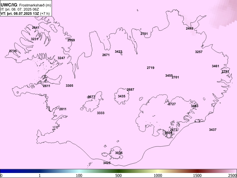Select the 3455 map value

(169, 76)
